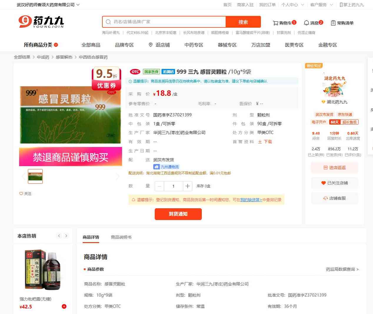Open the message bell notifications

(306, 23)
